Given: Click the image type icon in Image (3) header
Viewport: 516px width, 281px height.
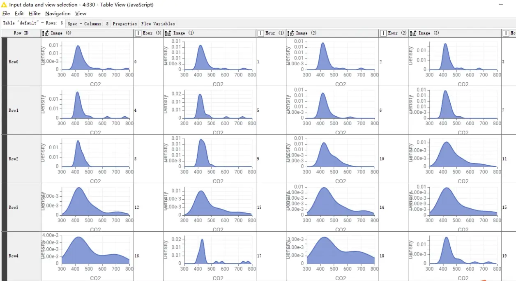Looking at the screenshot, I should [x=413, y=33].
